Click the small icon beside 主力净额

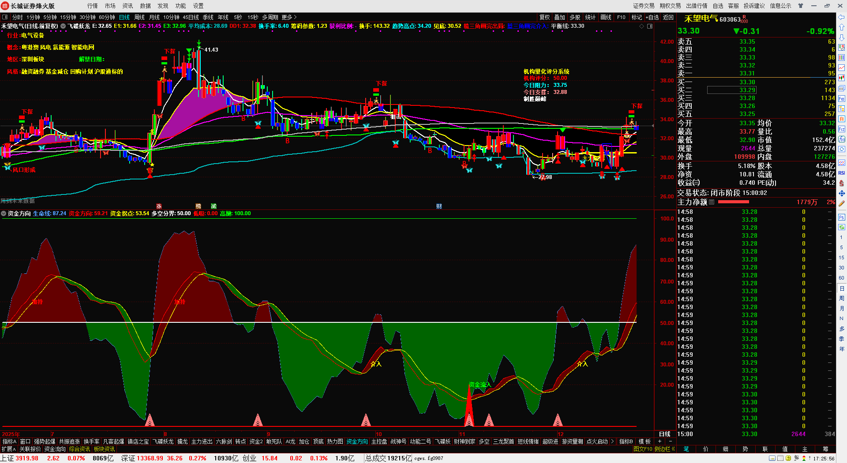(x=712, y=202)
